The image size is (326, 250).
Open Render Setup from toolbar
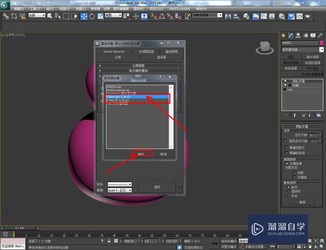click(x=291, y=16)
